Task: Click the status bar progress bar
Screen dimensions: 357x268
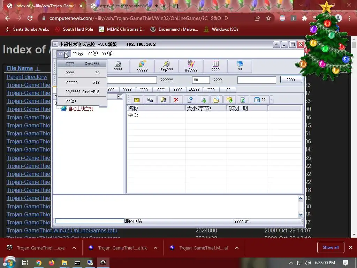Action: point(90,221)
